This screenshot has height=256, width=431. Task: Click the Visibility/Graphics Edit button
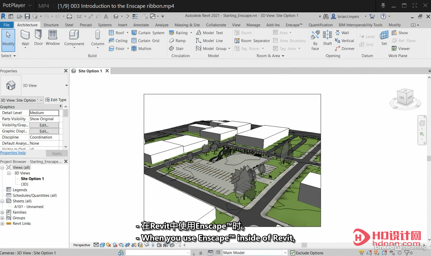(44, 125)
